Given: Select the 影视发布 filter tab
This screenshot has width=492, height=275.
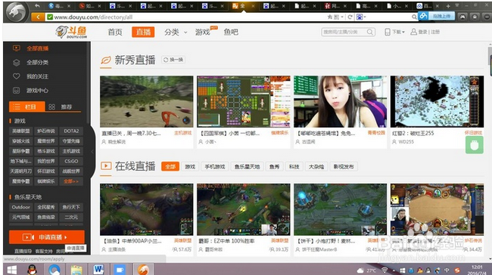Looking at the screenshot, I should point(344,167).
